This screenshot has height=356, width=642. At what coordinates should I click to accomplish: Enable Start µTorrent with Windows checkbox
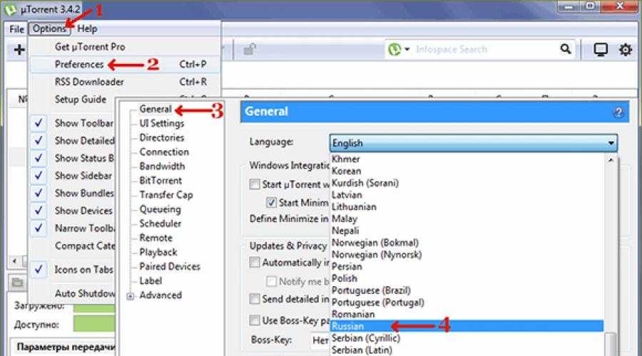(x=254, y=184)
